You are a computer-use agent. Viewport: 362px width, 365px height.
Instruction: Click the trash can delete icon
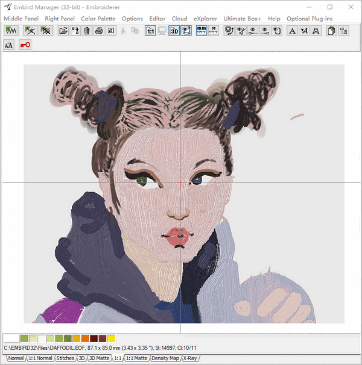[87, 31]
